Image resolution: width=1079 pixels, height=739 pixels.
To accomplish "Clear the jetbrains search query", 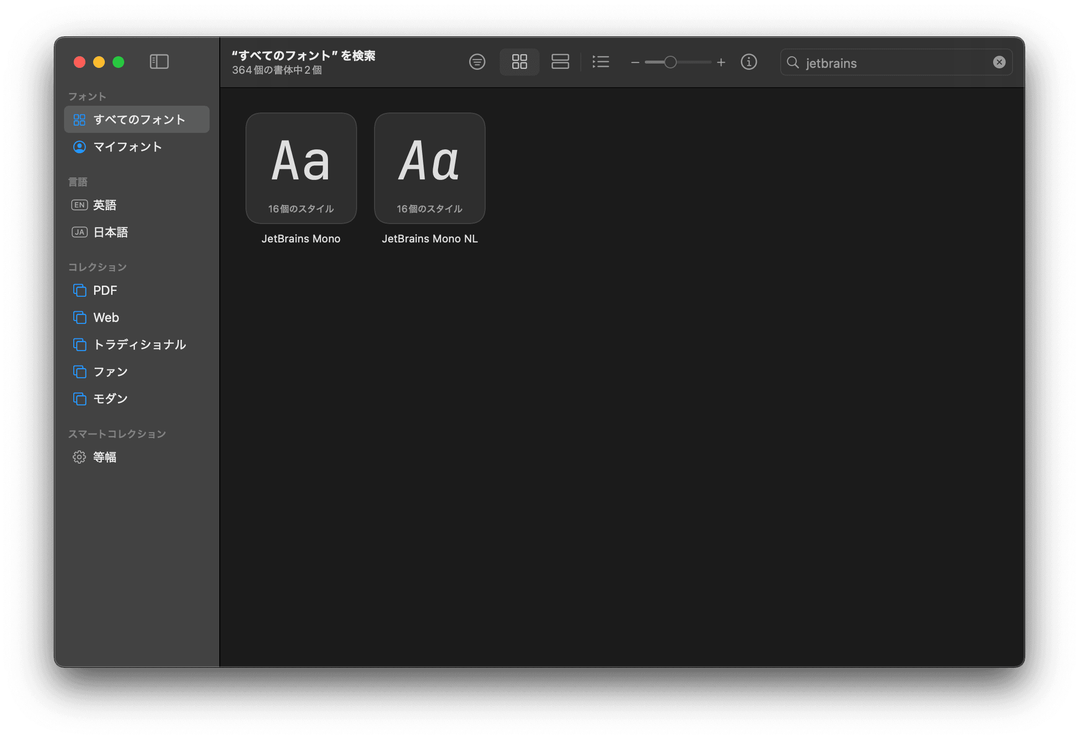I will pos(999,62).
